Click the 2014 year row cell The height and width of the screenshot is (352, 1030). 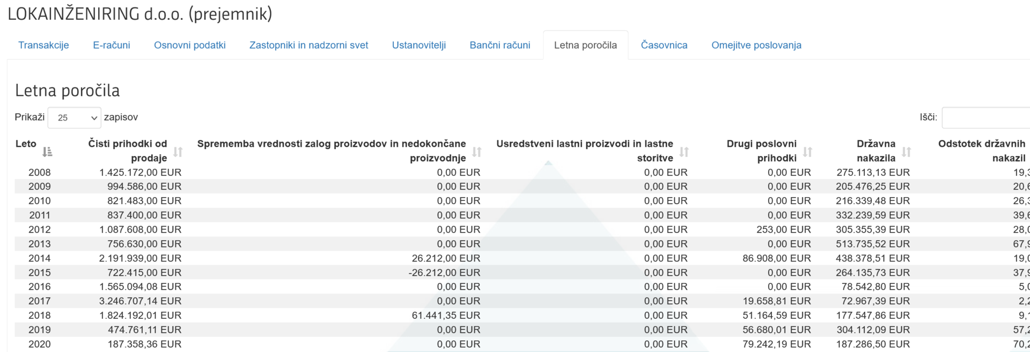[40, 258]
